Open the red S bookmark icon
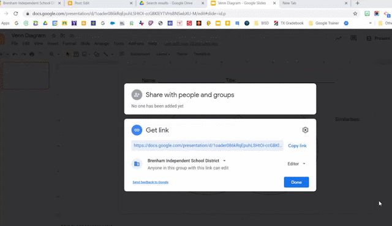This screenshot has height=226, width=392. click(x=189, y=23)
